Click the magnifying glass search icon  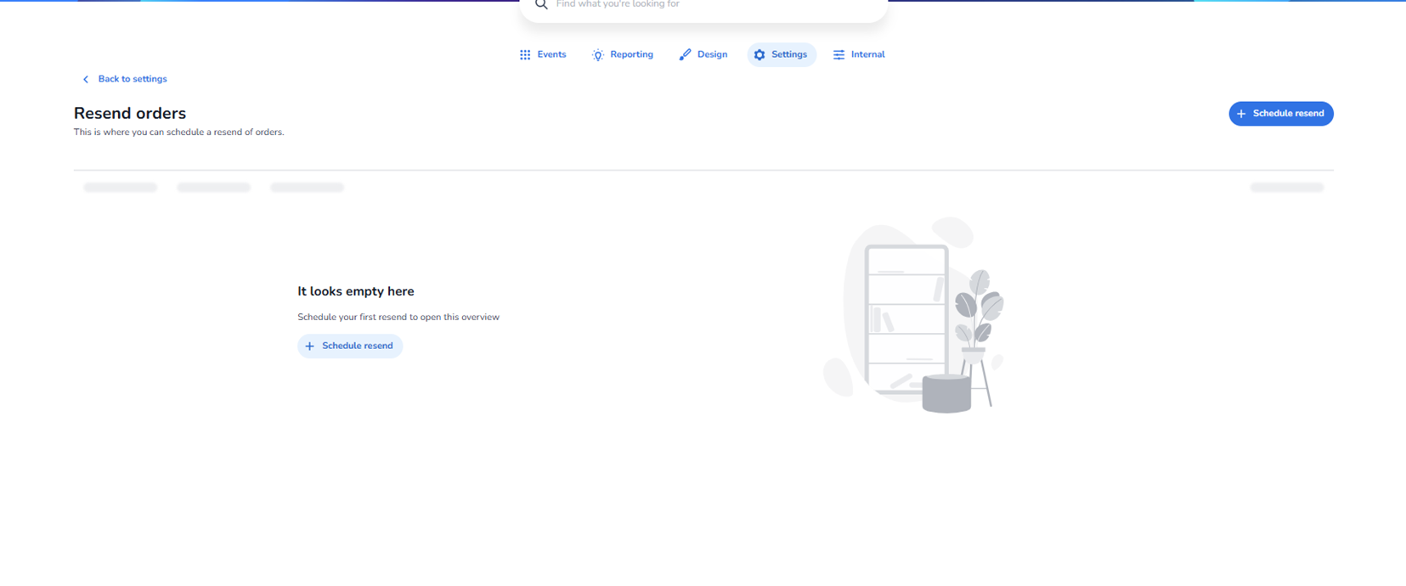pos(541,5)
